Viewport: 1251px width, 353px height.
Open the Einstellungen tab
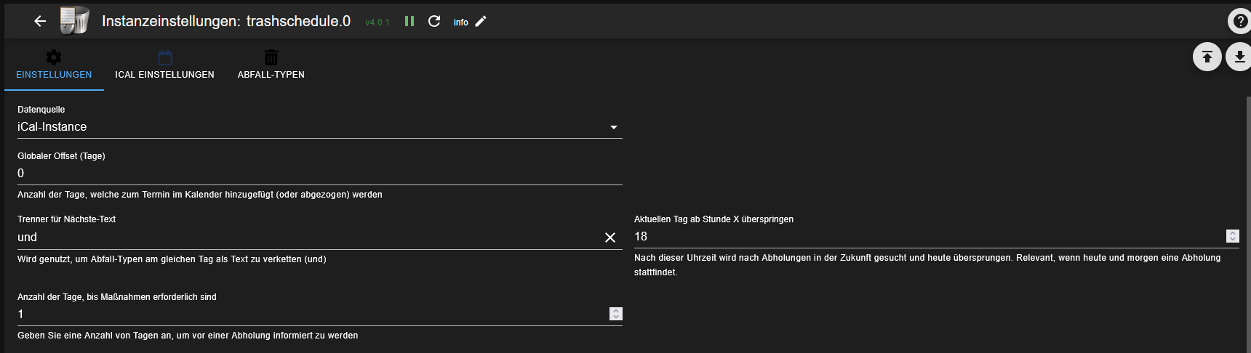coord(54,65)
